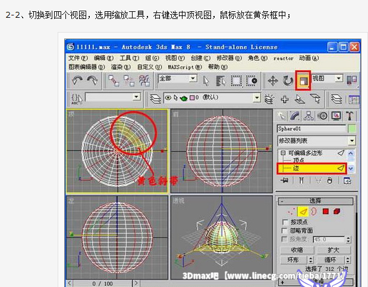Click Select Objects in Current Layer icon
Image resolution: width=368 pixels, height=287 pixels.
[x=300, y=99]
